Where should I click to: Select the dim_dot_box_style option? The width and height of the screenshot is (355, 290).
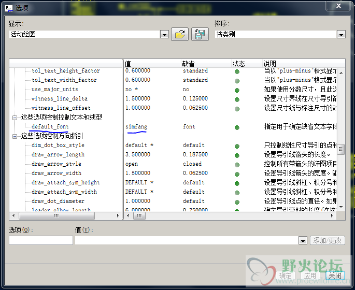(x=58, y=145)
